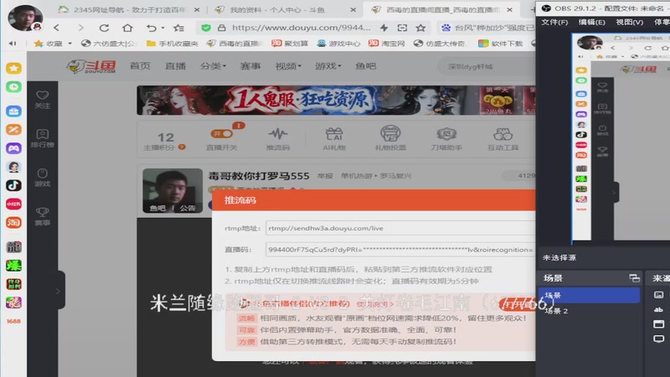670x377 pixels.
Task: Open the 礼物投票 tool
Action: [x=390, y=138]
